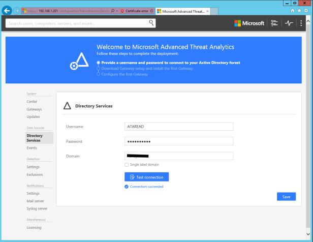313x242 pixels.
Task: Click the Domain input field
Action: pyautogui.click(x=179, y=156)
